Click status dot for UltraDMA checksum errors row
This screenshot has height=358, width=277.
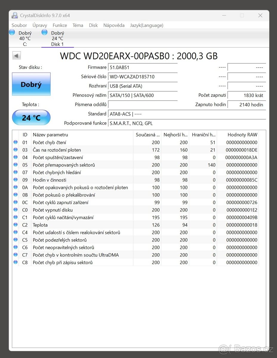click(16, 255)
